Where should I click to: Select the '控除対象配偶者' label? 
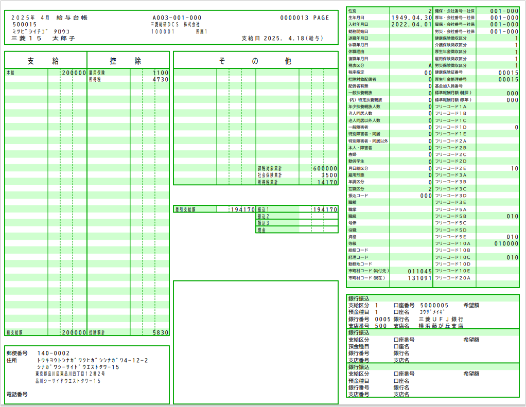pos(362,79)
